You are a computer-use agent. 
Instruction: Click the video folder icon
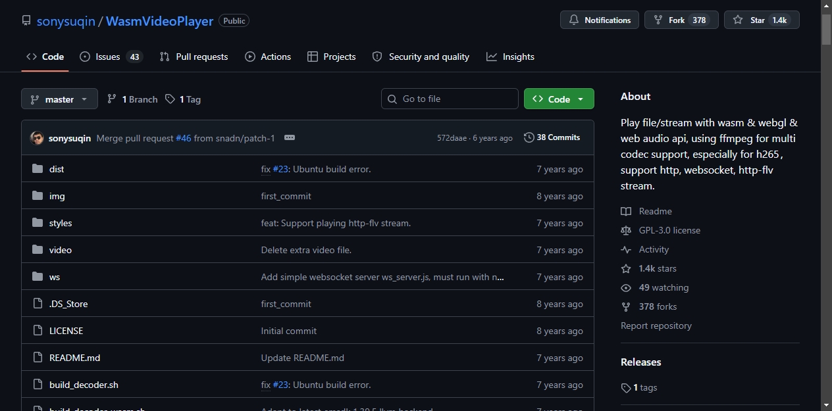(x=38, y=250)
